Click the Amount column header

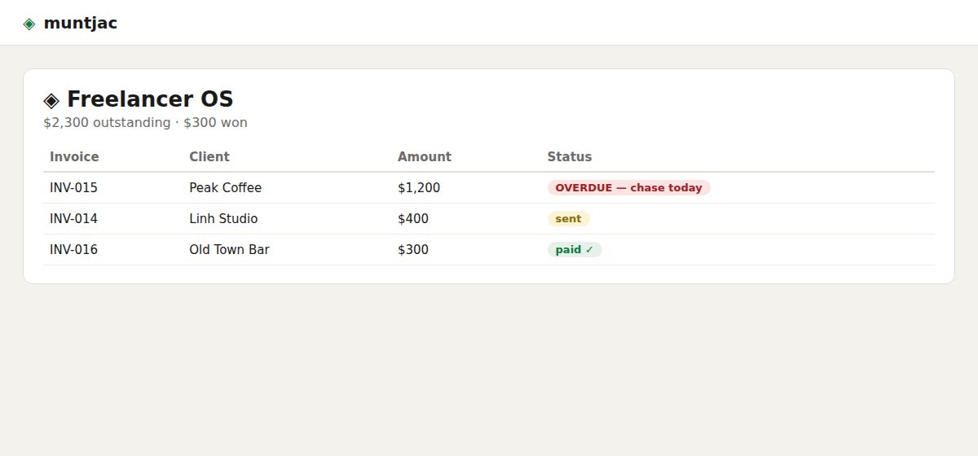(425, 157)
